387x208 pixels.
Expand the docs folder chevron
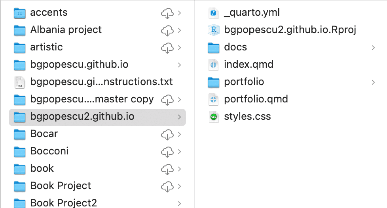point(373,48)
